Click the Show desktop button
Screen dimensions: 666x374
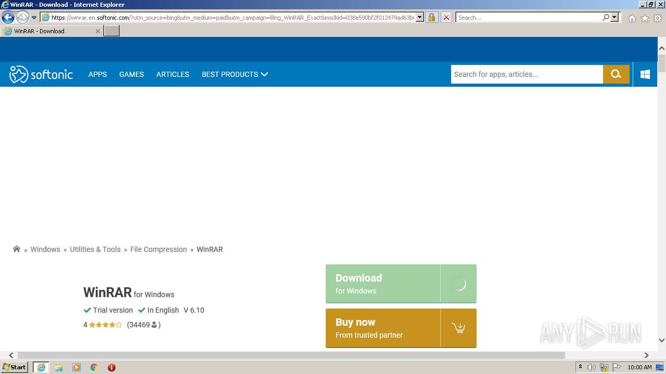(660, 367)
